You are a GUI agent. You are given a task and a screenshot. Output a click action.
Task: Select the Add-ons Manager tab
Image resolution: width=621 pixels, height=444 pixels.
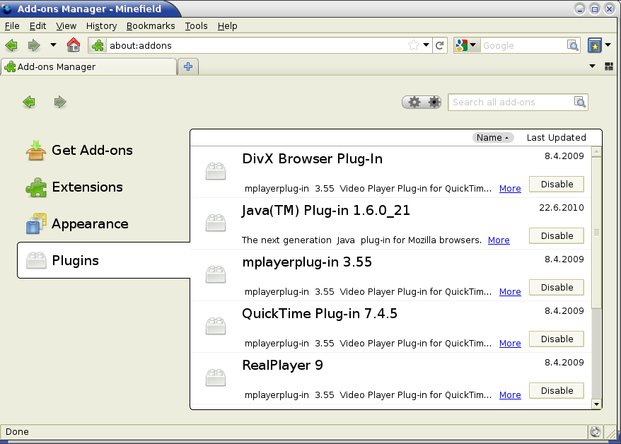tap(88, 66)
